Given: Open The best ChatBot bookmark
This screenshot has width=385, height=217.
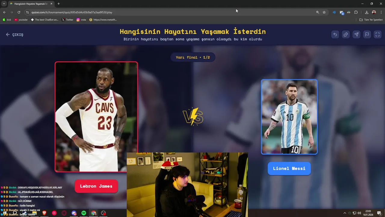Looking at the screenshot, I should (x=45, y=20).
